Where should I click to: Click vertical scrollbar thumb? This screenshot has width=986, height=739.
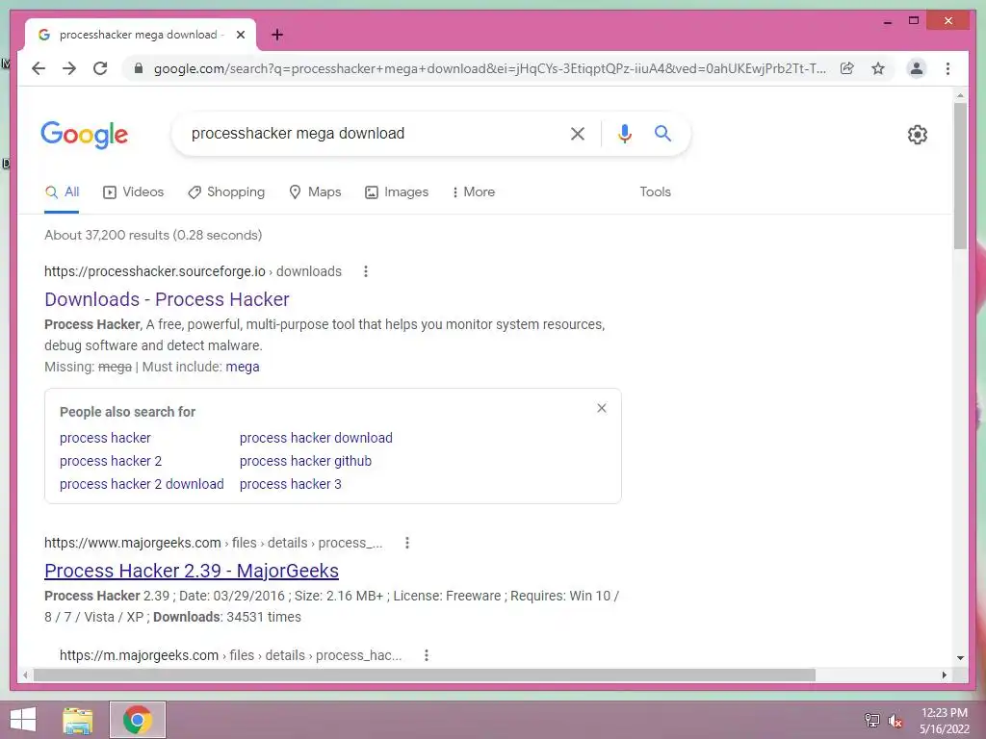pyautogui.click(x=960, y=176)
